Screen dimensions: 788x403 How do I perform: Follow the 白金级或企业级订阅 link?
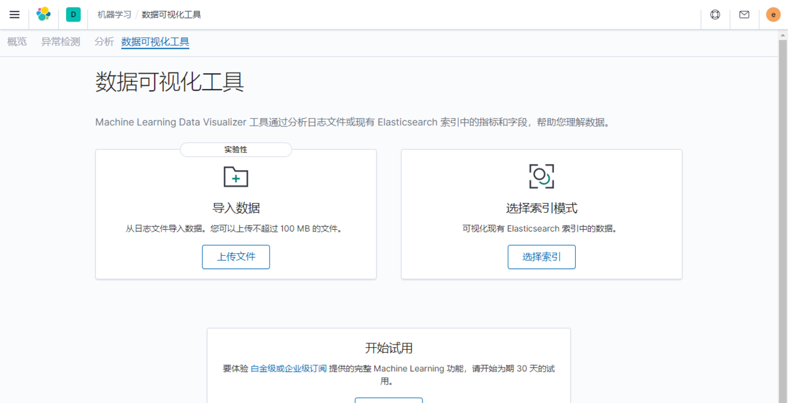coord(289,369)
